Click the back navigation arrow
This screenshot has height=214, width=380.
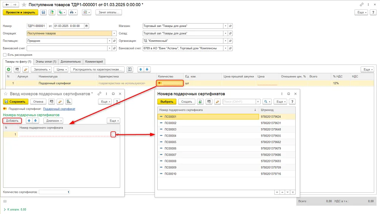(x=7, y=5)
